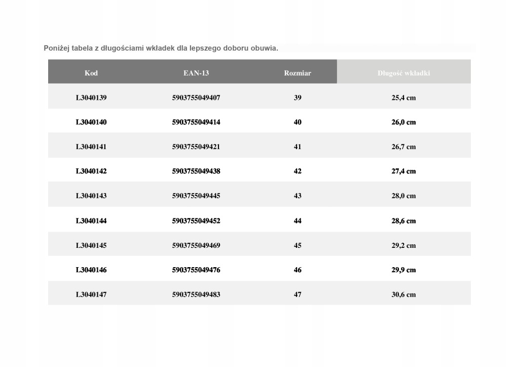Click the Długość wkładki column header
519x367 pixels.
403,73
